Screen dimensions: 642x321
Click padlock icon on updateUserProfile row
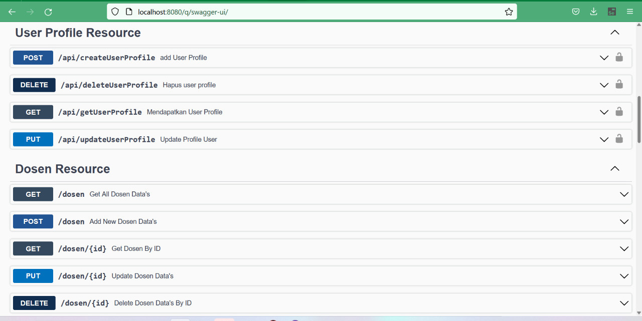point(619,139)
